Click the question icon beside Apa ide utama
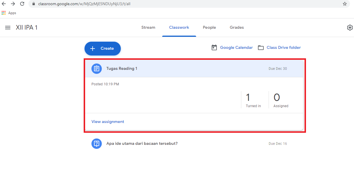354x179 pixels. point(97,144)
